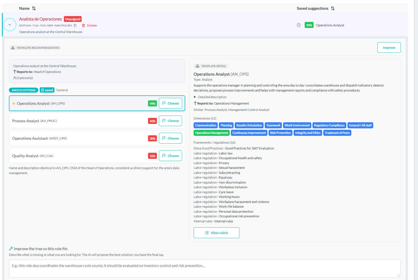Select the saved filter pill
The image size is (418, 280).
point(47,90)
